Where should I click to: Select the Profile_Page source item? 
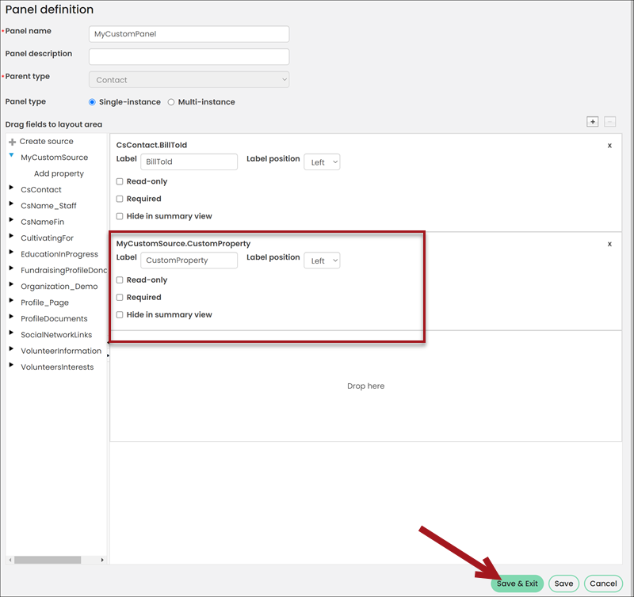click(45, 302)
